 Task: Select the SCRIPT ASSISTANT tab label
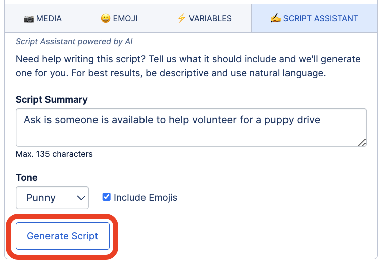(x=320, y=19)
